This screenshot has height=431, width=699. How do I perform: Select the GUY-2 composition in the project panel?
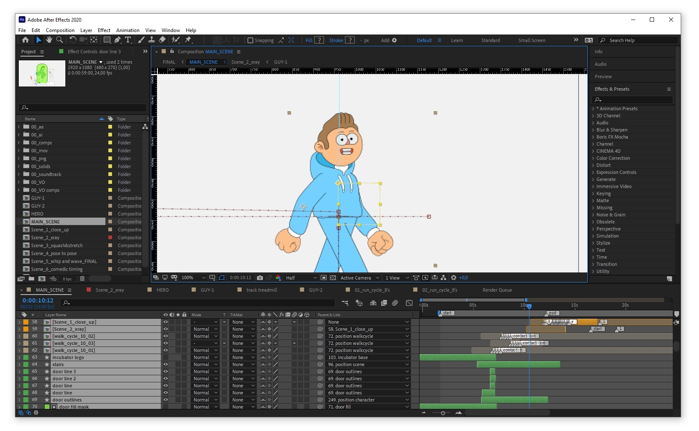click(37, 206)
